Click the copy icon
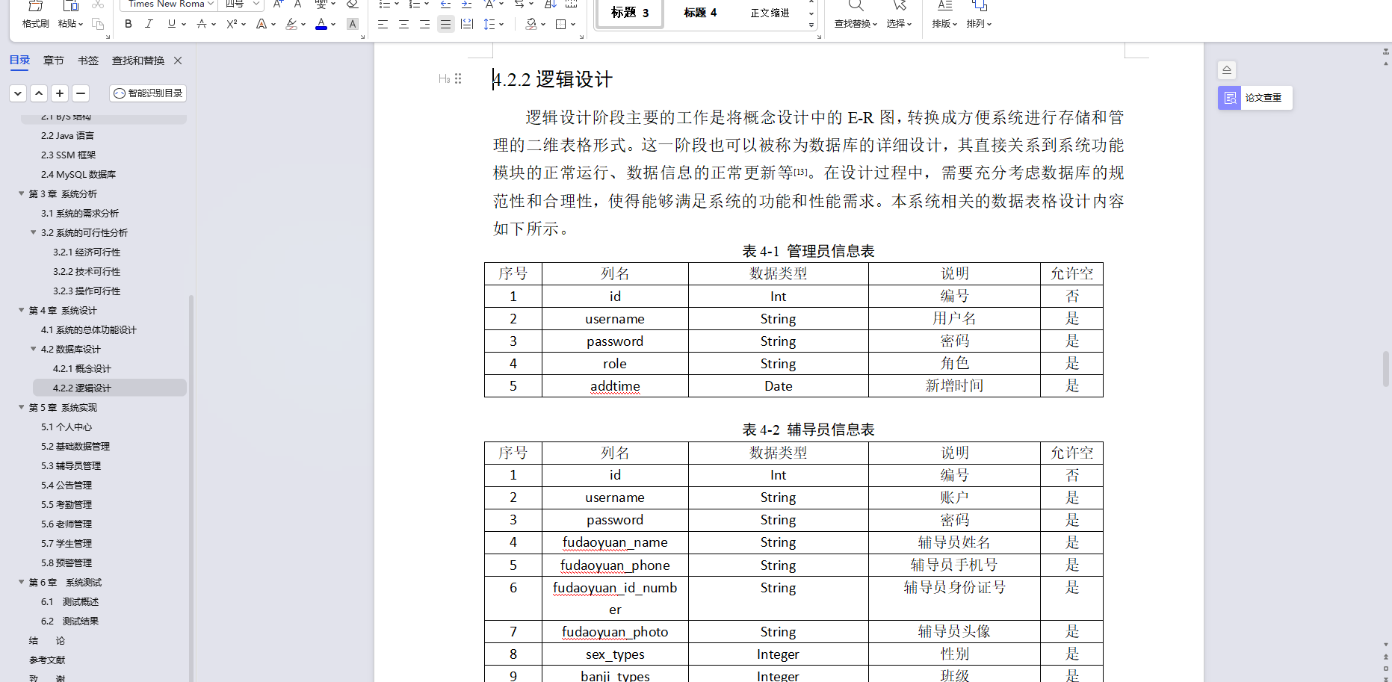 click(x=98, y=24)
